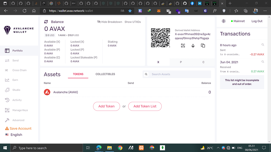The height and width of the screenshot is (152, 271).
Task: Open the browser profile avatar
Action: 255,11
